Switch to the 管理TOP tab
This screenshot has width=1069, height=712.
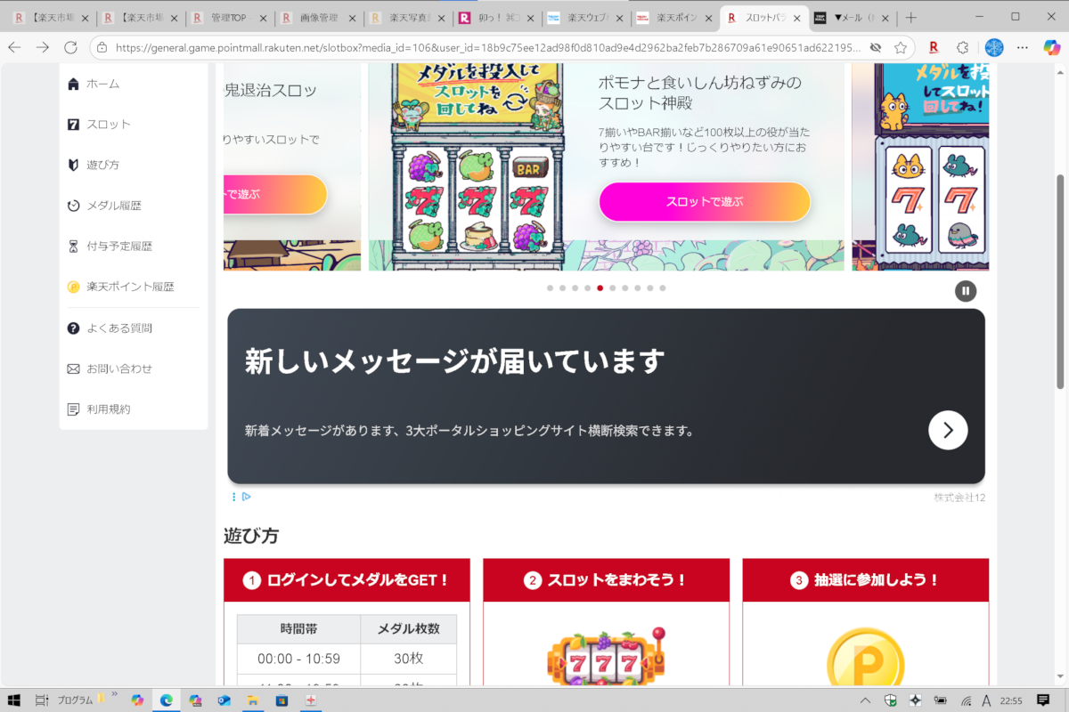coord(230,17)
